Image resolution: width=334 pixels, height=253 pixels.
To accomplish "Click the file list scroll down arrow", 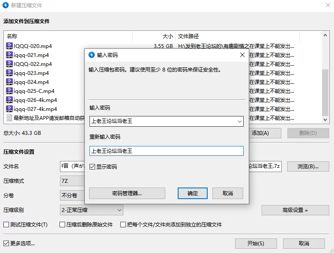I will [x=325, y=120].
